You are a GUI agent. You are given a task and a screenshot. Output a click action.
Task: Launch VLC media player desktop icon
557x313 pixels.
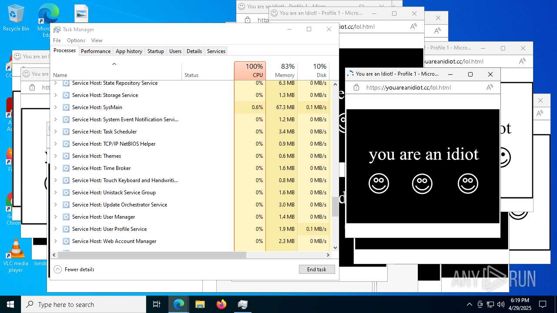click(x=16, y=256)
